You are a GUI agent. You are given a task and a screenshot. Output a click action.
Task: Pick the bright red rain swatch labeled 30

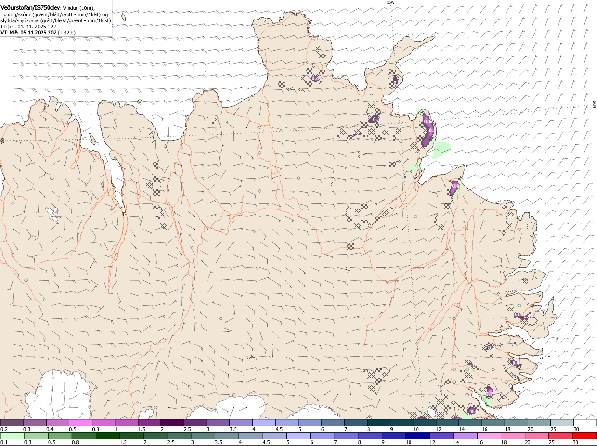[x=585, y=436]
